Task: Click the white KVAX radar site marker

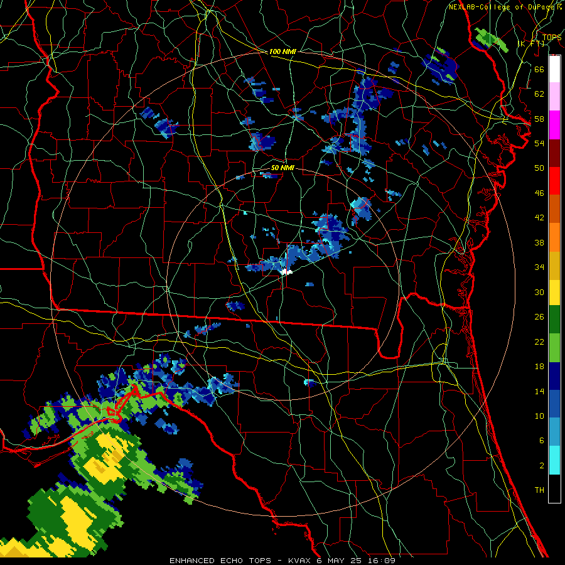Action: click(x=286, y=271)
